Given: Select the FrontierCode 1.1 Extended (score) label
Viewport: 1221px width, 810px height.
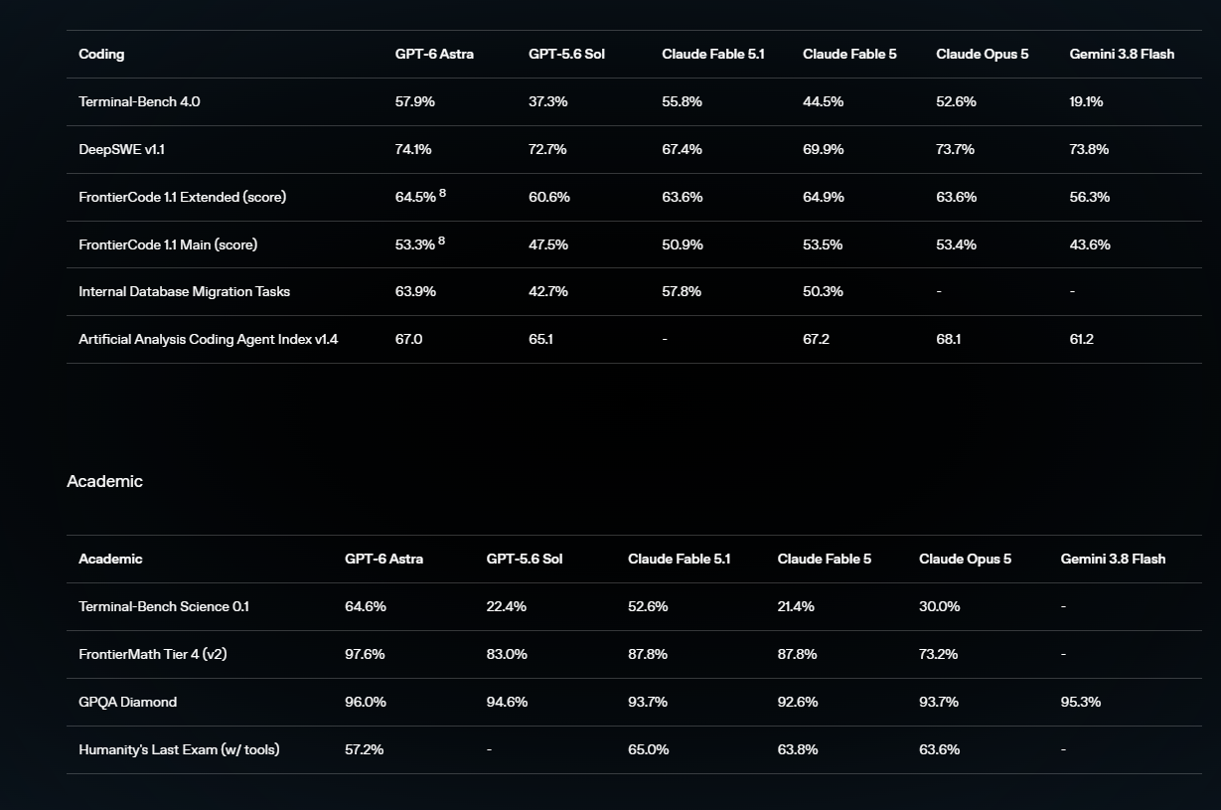Looking at the screenshot, I should point(182,197).
